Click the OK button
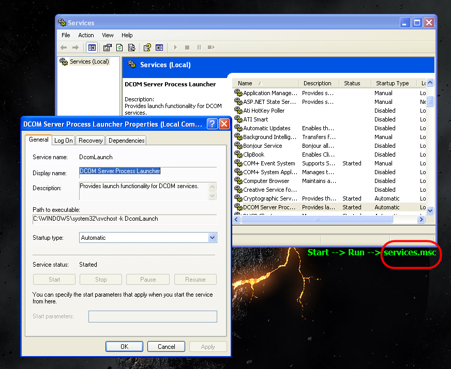The image size is (451, 369). click(124, 347)
